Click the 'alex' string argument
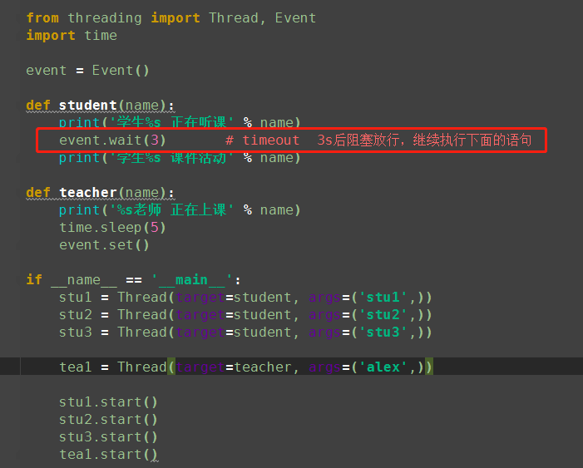This screenshot has width=583, height=468. click(x=383, y=367)
